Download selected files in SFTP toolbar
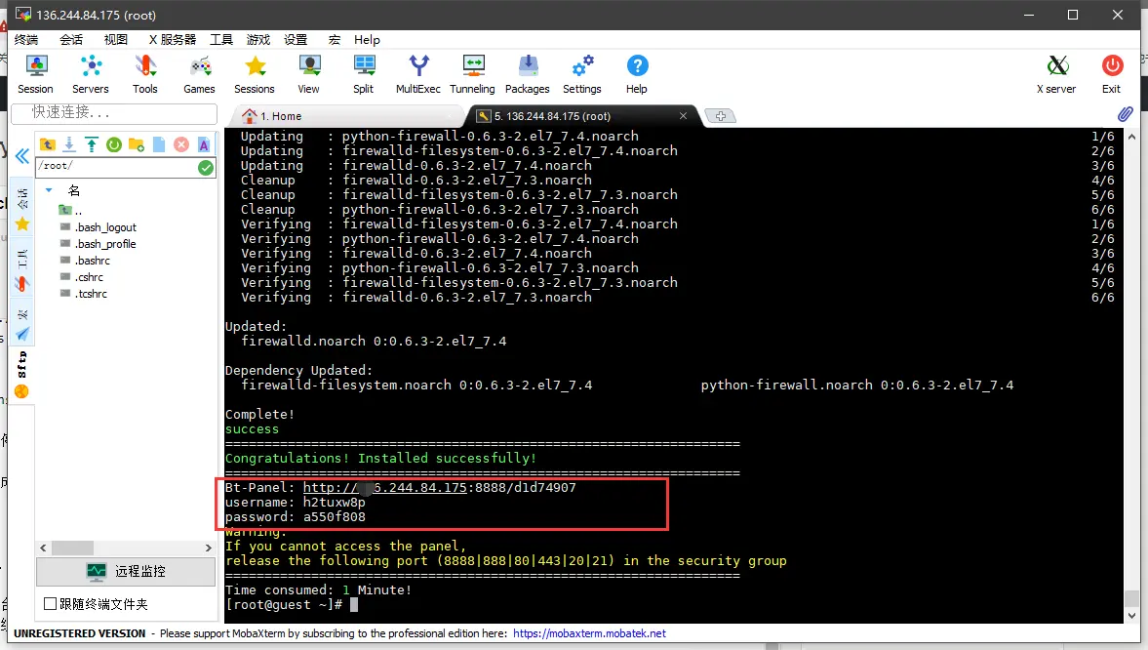The height and width of the screenshot is (650, 1148). point(69,144)
